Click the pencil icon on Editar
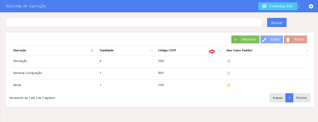Screen dimensions: 318x122 265,40
